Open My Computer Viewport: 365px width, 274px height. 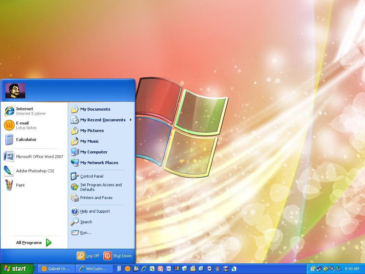click(102, 152)
